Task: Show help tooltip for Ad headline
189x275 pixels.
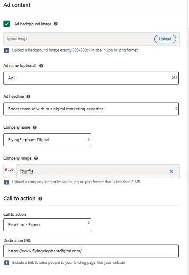Action: [28, 97]
